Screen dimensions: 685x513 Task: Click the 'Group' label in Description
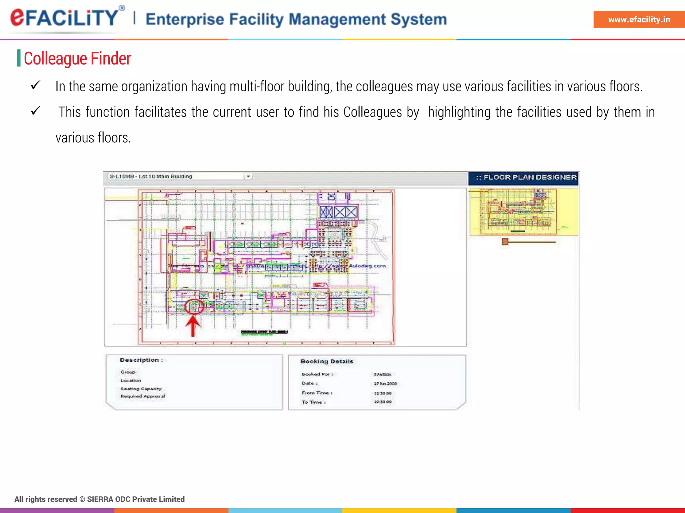(128, 372)
